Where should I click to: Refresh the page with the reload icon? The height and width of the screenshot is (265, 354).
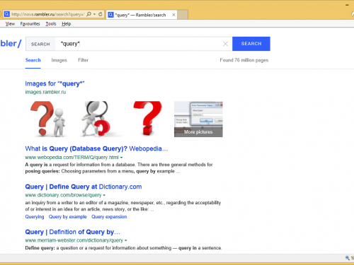[x=101, y=14]
